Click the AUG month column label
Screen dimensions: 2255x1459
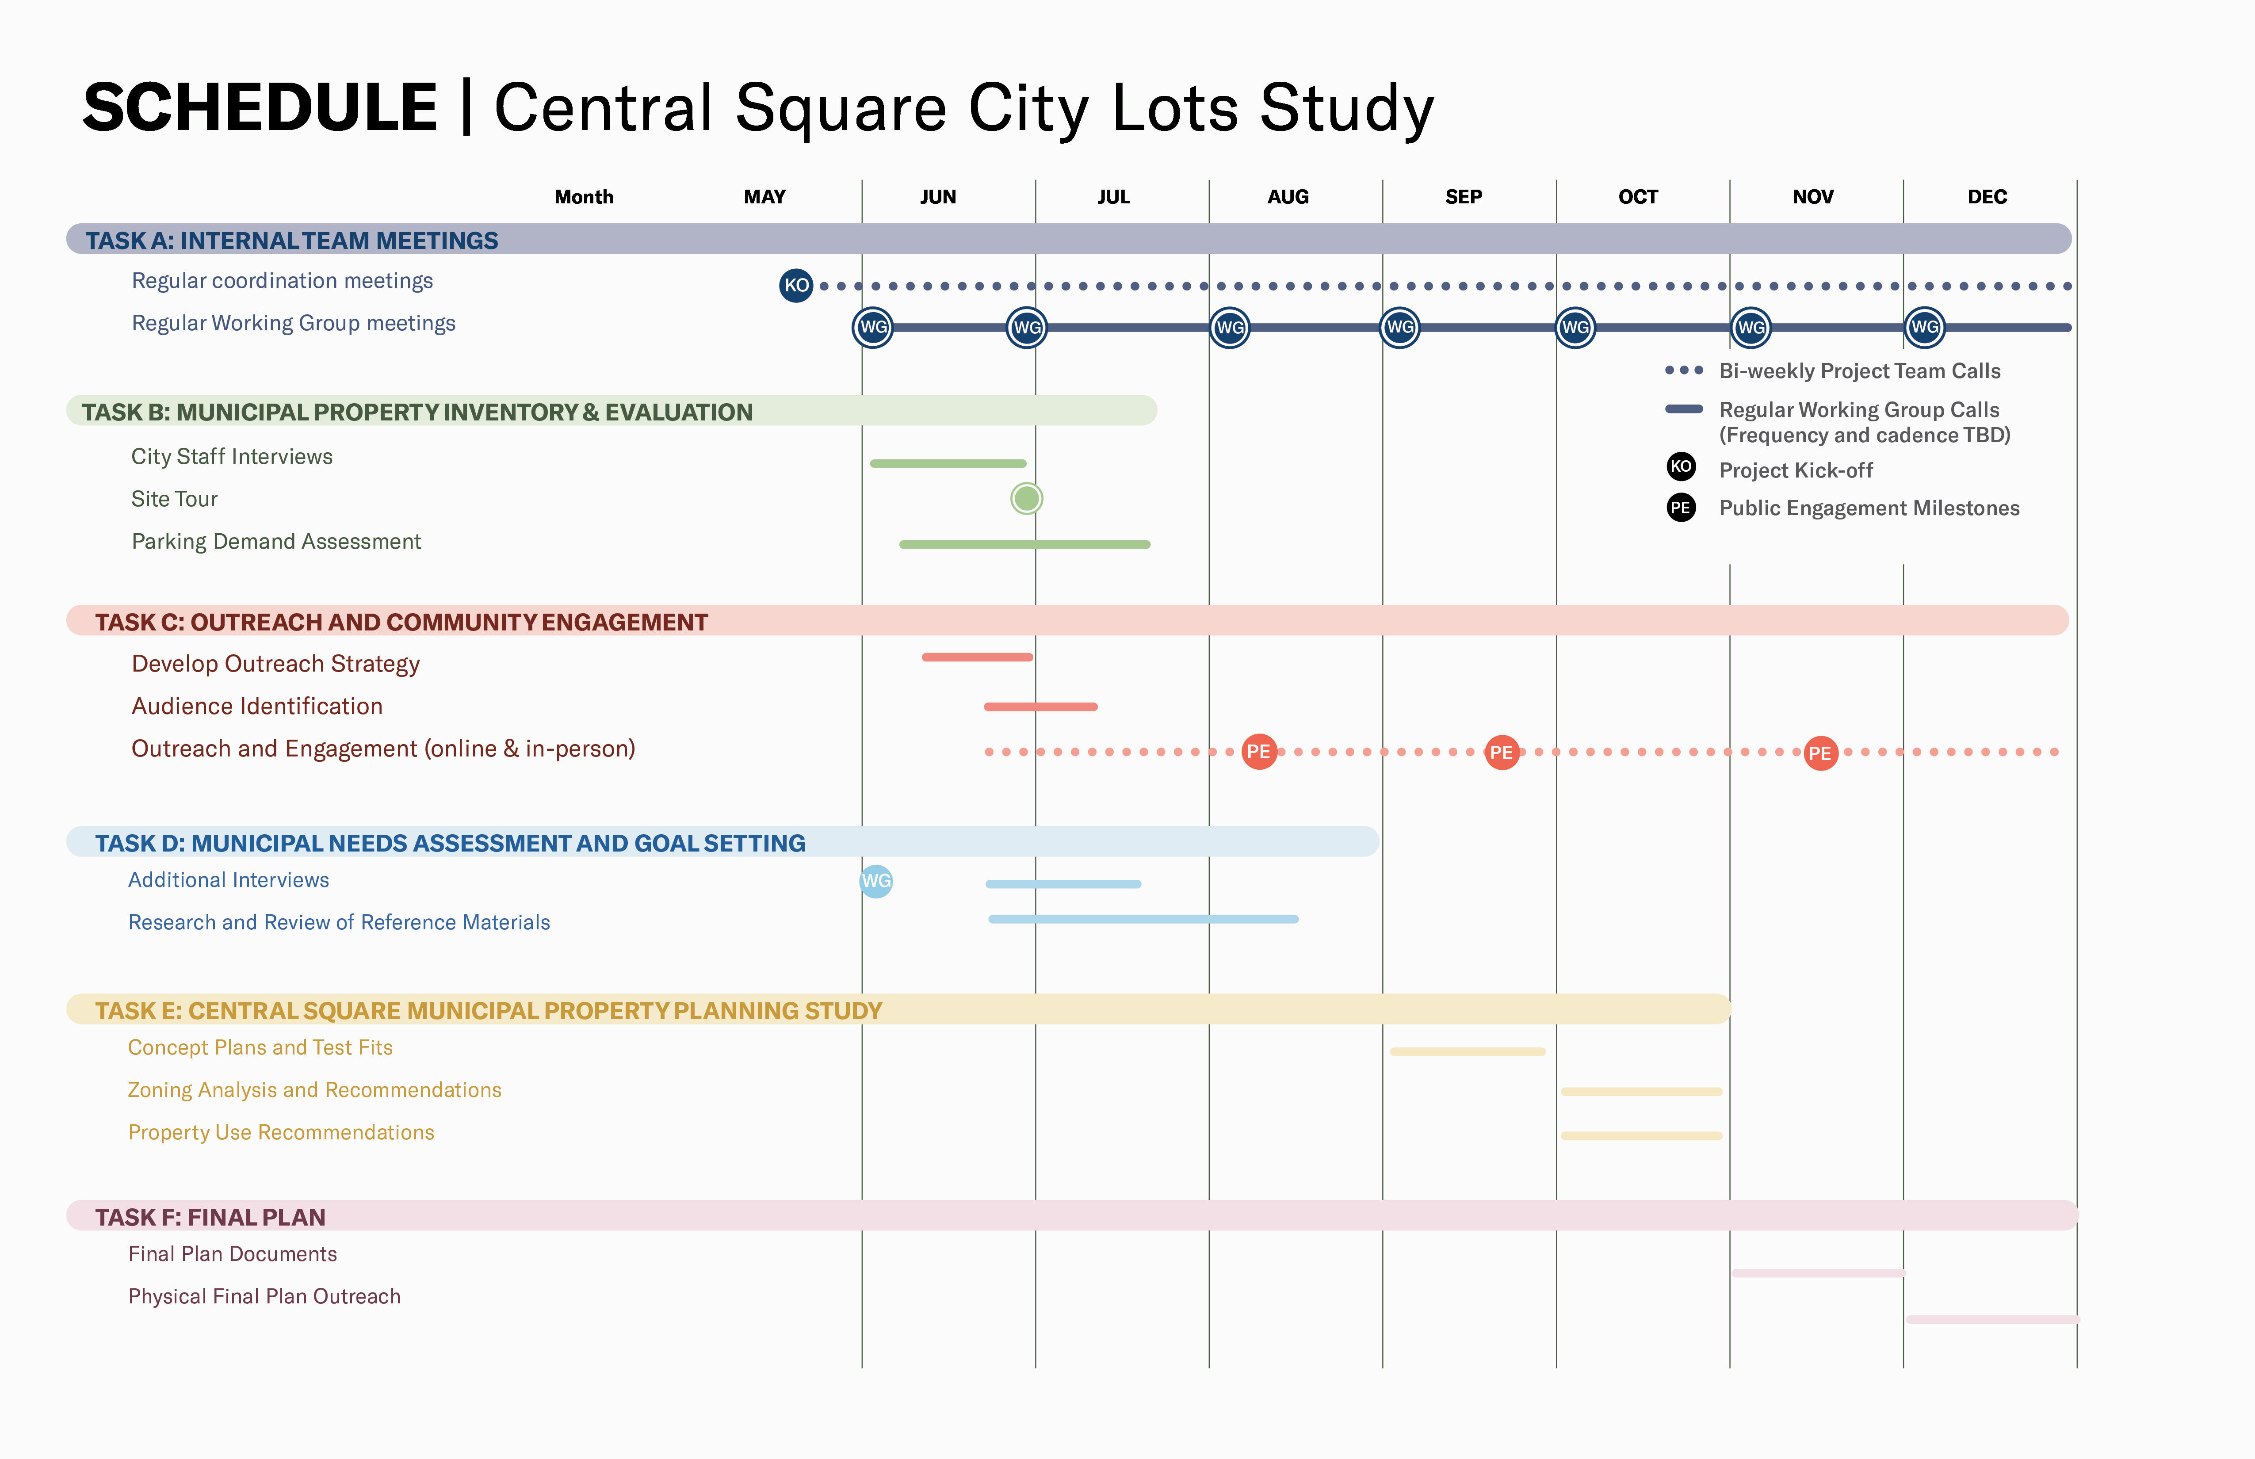[1288, 197]
